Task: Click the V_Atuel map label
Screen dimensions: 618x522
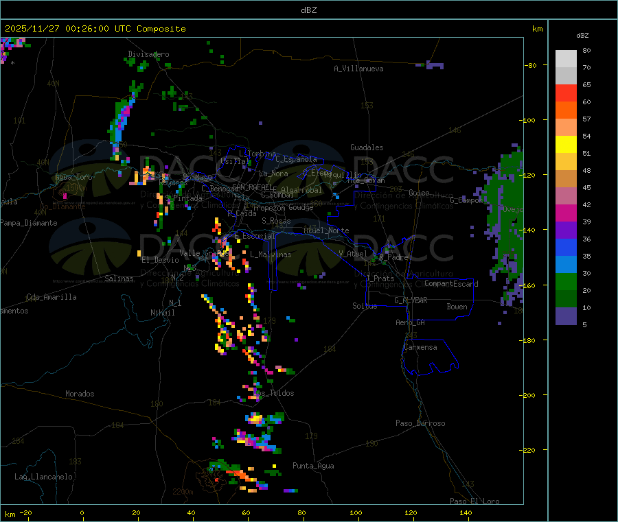Action: (353, 254)
